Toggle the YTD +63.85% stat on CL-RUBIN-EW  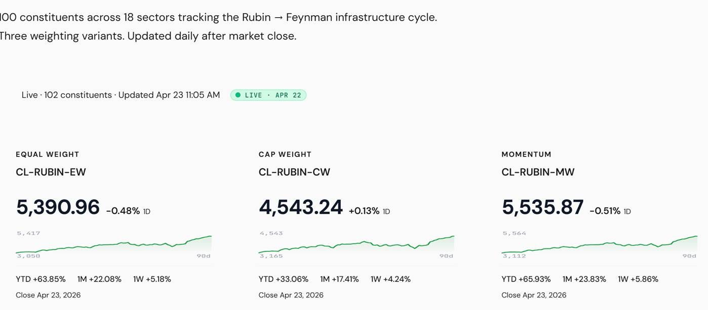[41, 279]
